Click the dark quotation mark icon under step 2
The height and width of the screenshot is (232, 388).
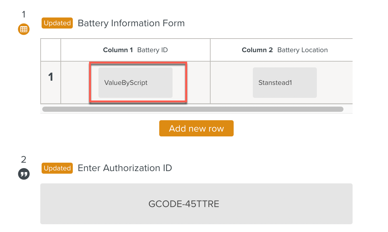(23, 174)
